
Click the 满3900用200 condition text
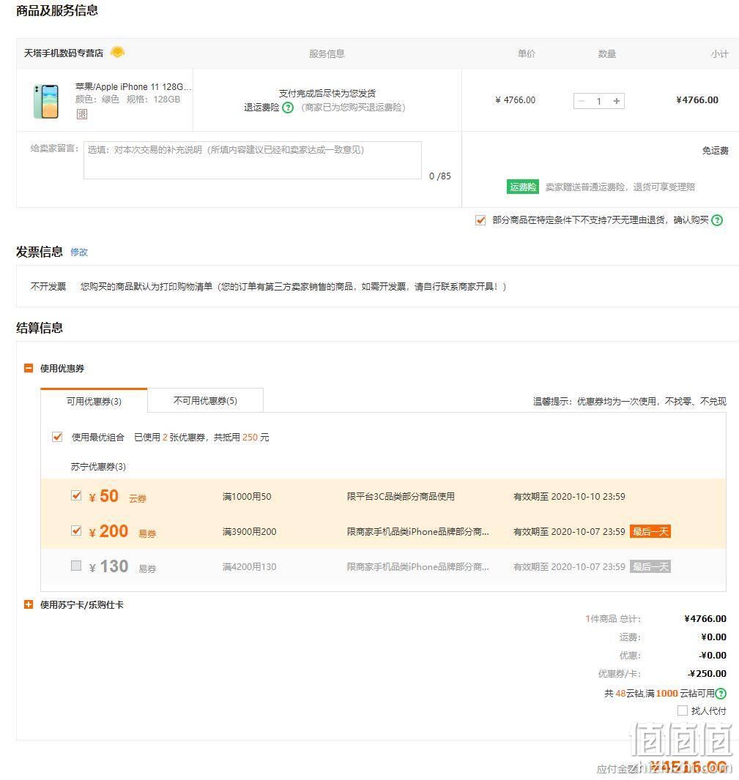click(249, 531)
